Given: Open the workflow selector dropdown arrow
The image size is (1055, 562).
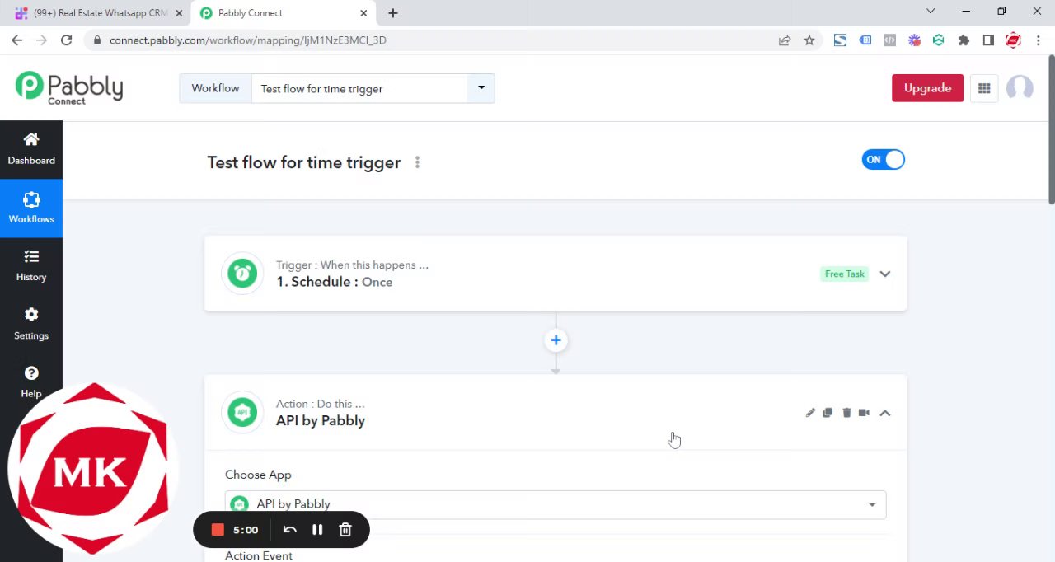Looking at the screenshot, I should (481, 88).
